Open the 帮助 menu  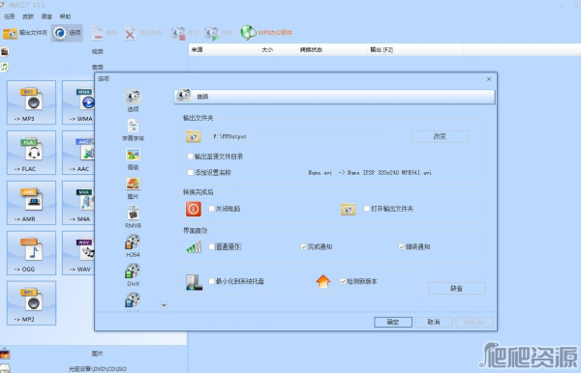point(65,16)
